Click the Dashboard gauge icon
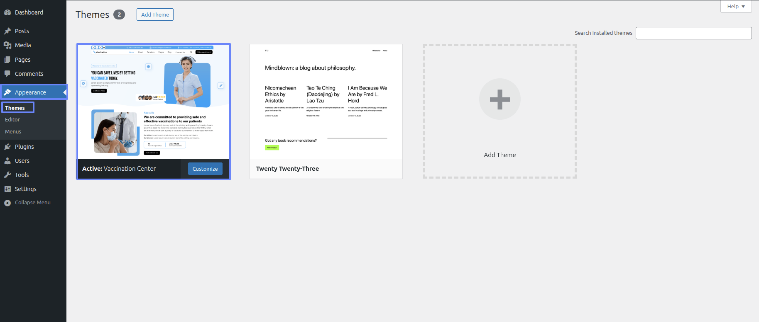Image resolution: width=759 pixels, height=322 pixels. [7, 12]
